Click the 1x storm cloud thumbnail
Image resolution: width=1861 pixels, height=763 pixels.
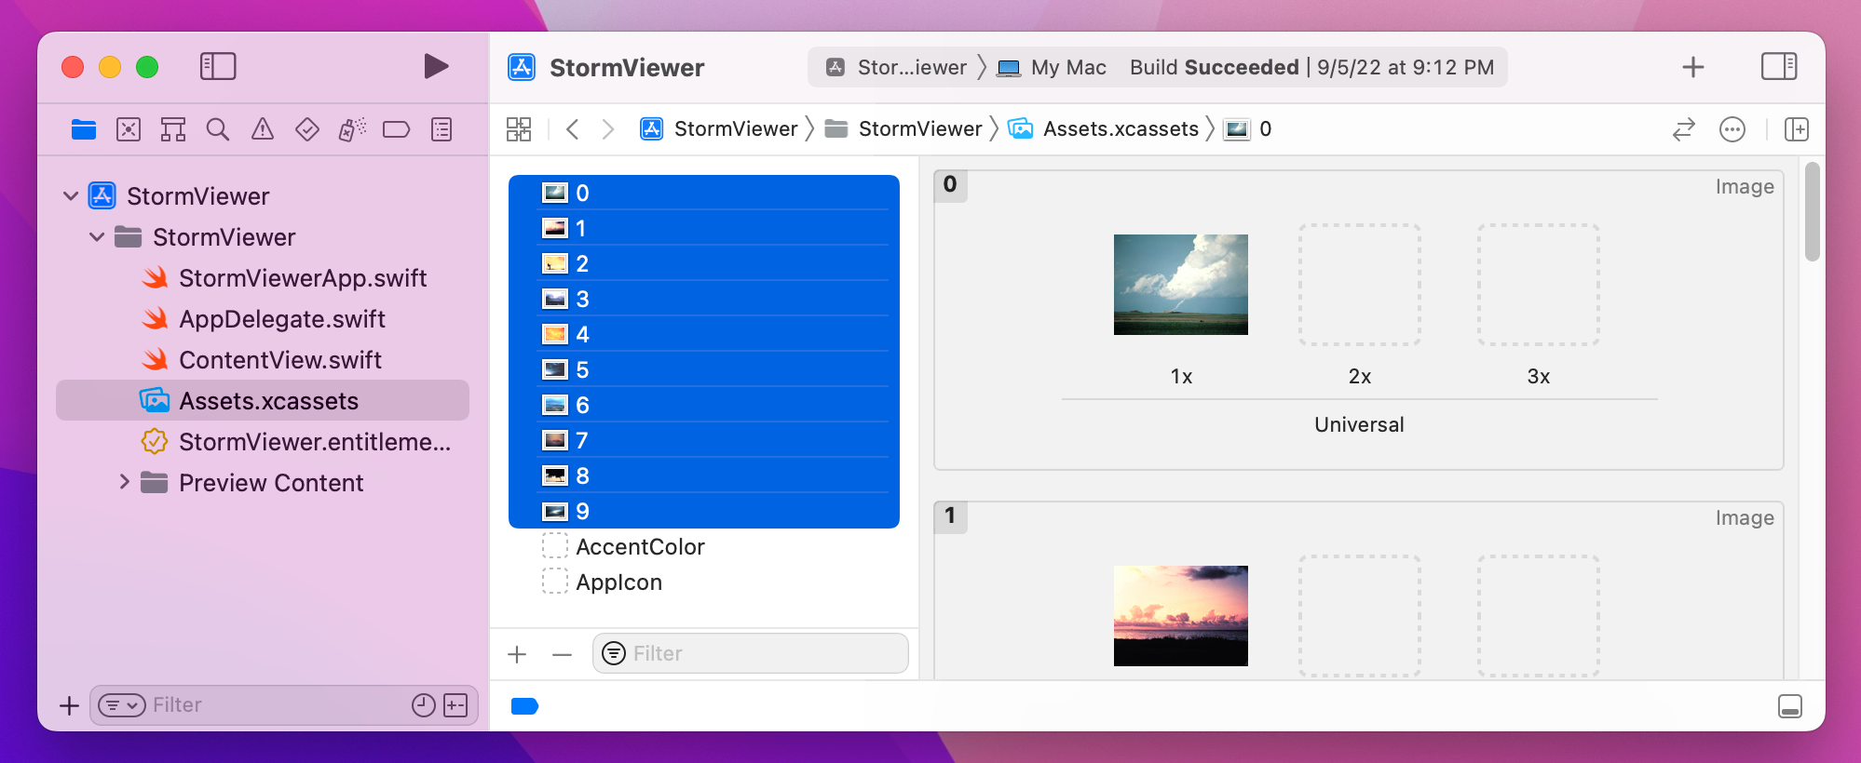tap(1181, 285)
